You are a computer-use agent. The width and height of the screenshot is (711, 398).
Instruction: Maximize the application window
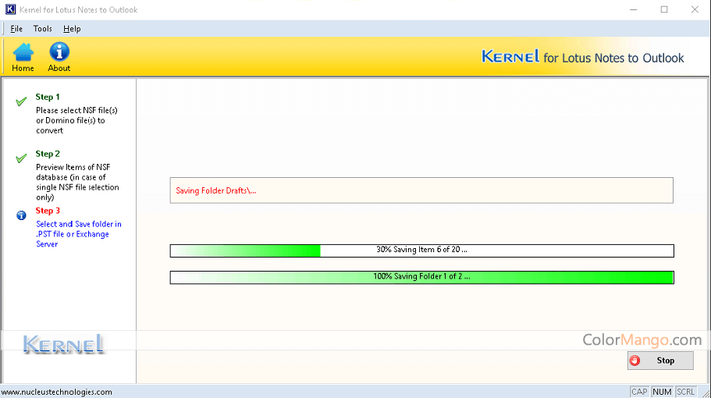pyautogui.click(x=664, y=9)
